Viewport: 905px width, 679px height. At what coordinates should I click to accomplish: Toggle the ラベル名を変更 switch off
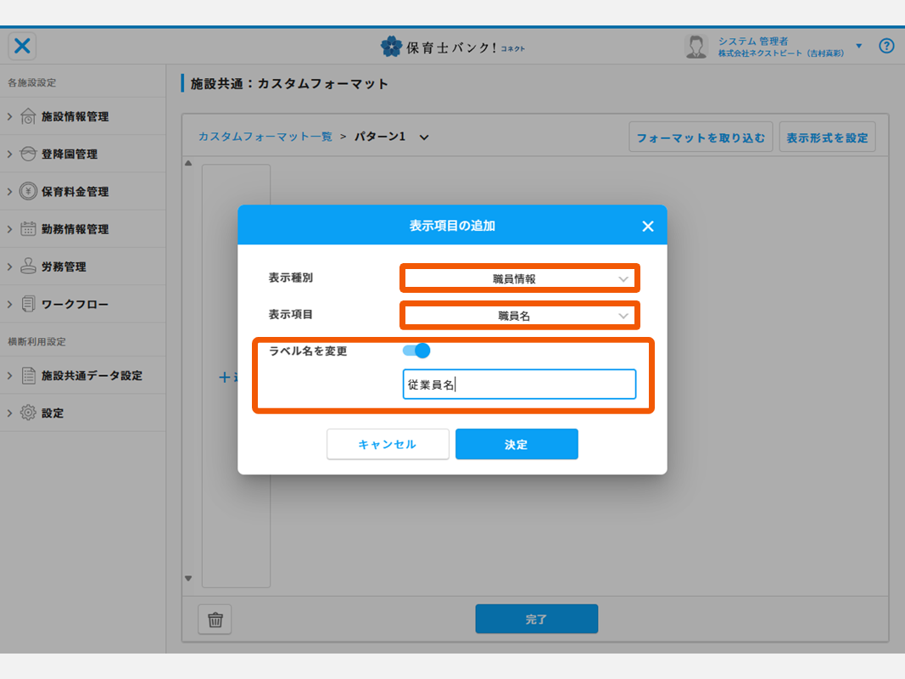coord(416,351)
